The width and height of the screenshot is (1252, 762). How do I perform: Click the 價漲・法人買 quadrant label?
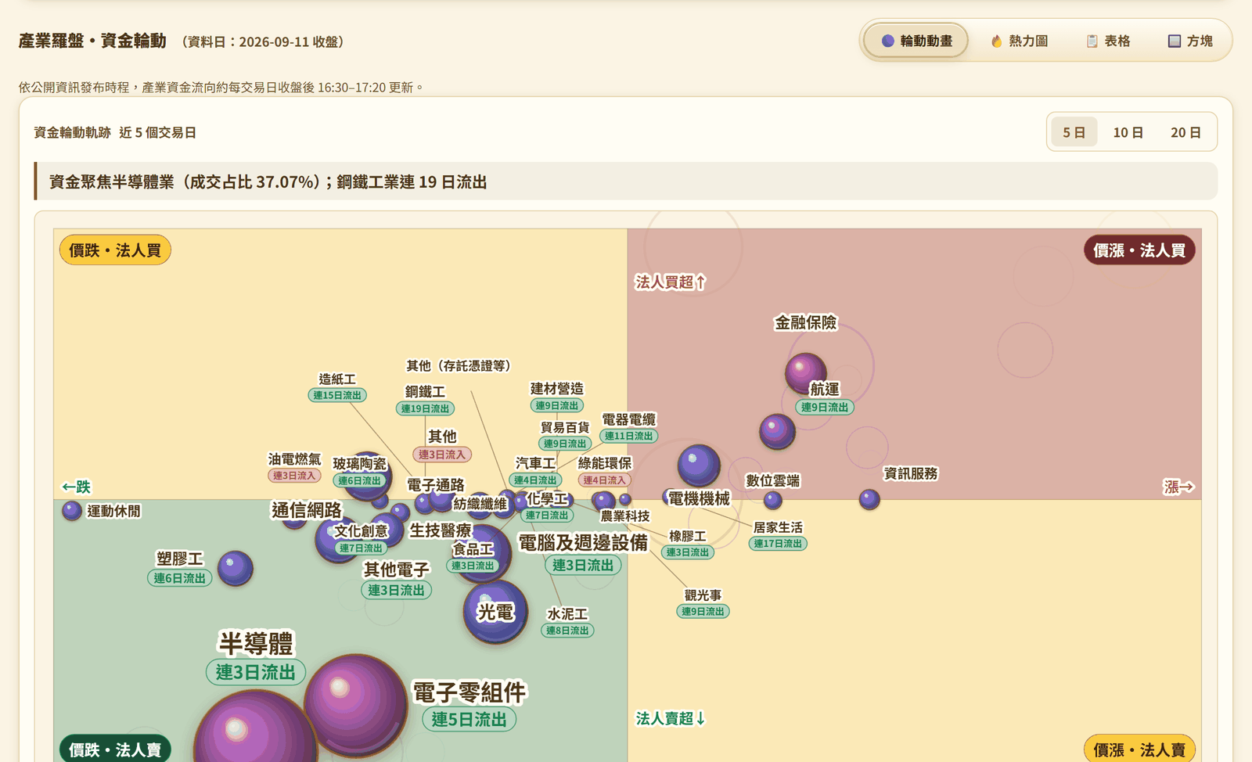1139,250
